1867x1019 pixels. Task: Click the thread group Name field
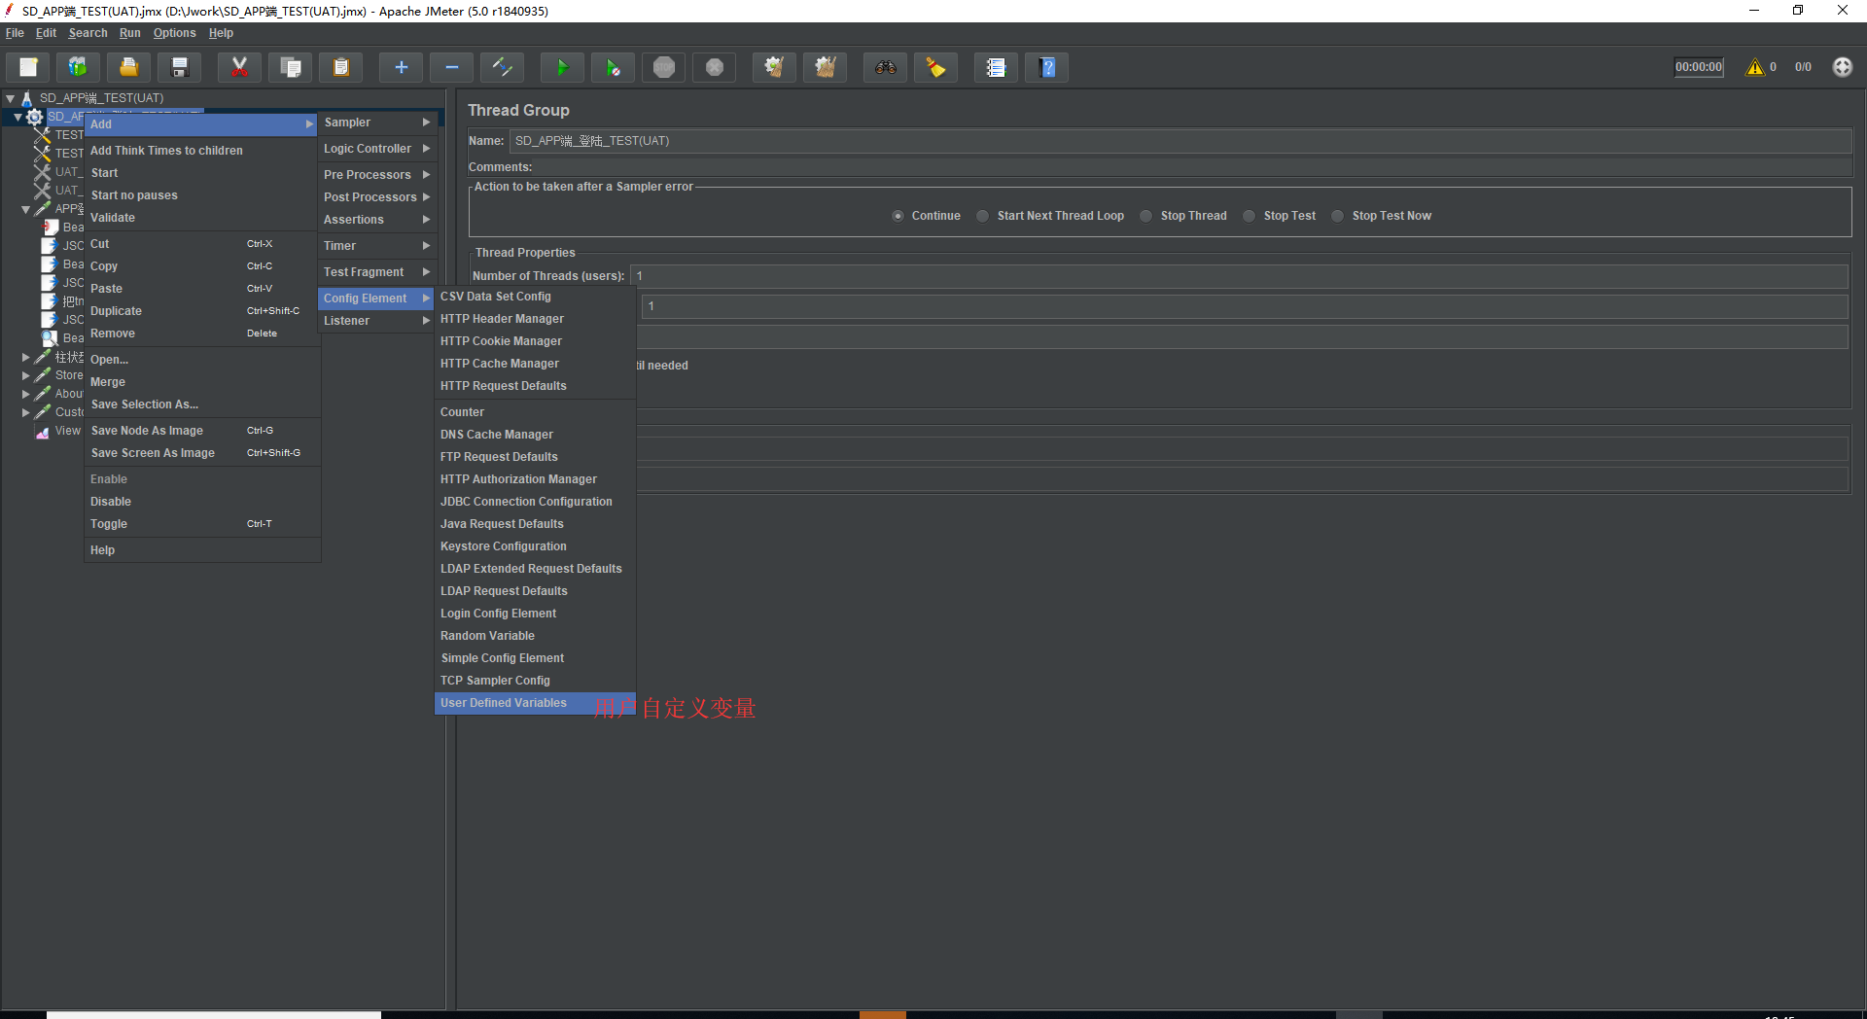[1180, 141]
